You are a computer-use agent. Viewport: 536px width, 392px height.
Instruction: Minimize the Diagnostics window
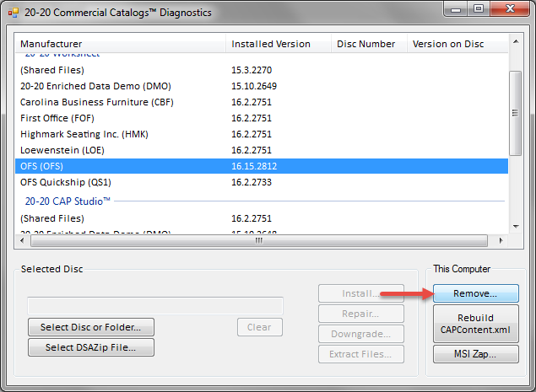click(x=456, y=9)
